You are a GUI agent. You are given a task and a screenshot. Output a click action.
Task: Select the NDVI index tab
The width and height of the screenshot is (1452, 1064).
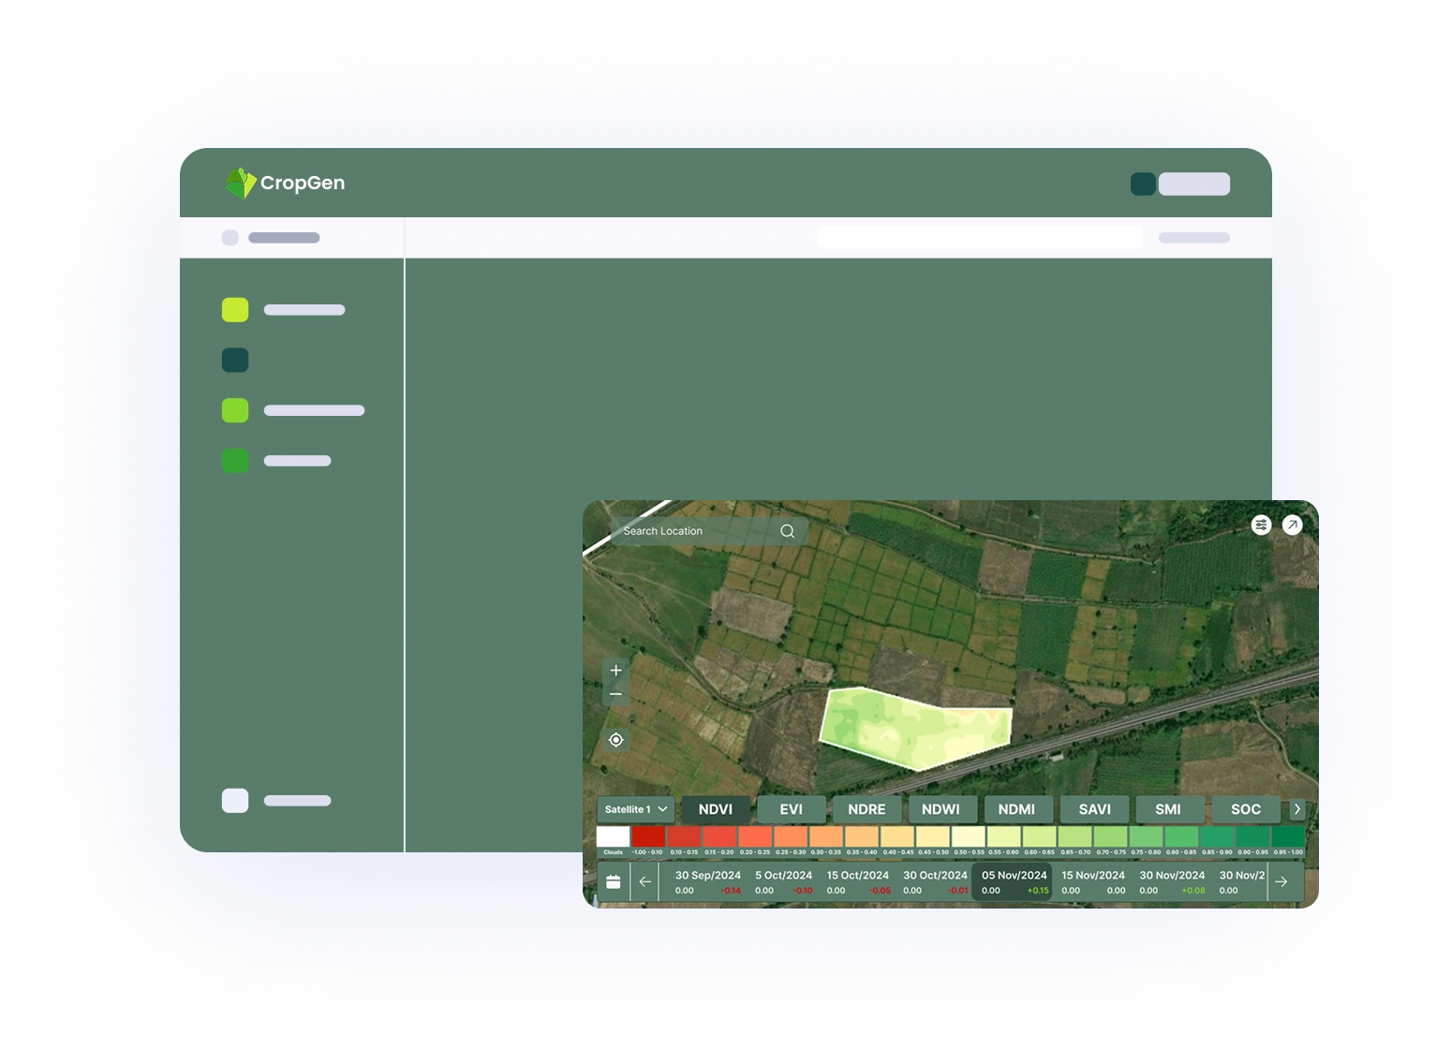tap(716, 809)
